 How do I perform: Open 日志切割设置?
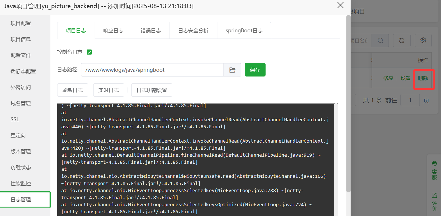pyautogui.click(x=152, y=90)
